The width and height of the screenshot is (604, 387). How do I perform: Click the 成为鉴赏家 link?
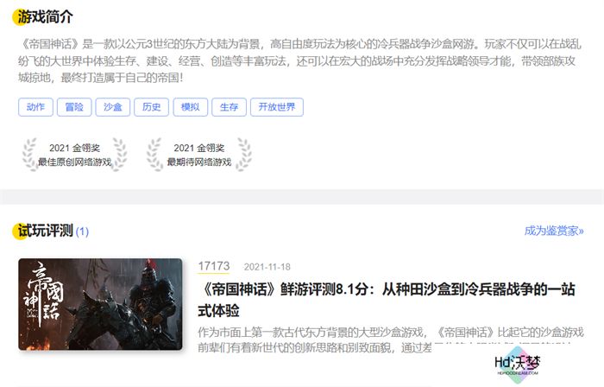(x=554, y=231)
